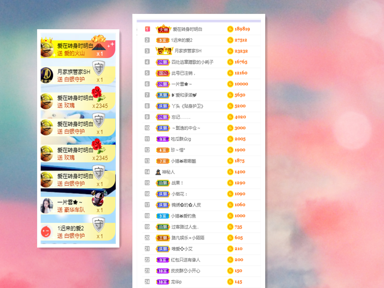Viewport: 384px width, 288px height.
Task: Select user 四处逃窜蹭歌的小耗子 in ranking
Action: [x=192, y=62]
